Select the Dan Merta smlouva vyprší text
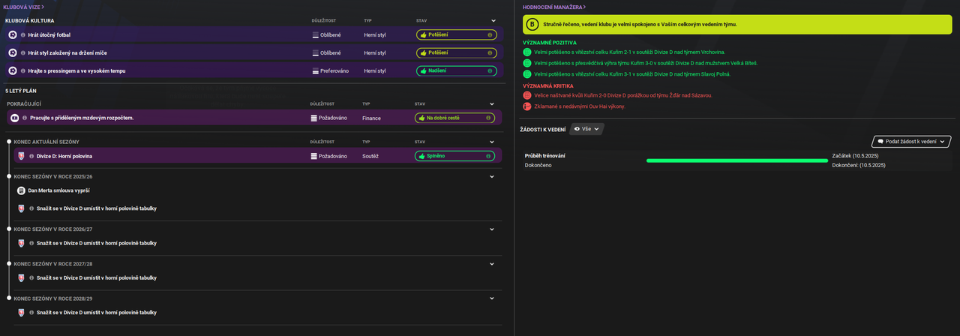The image size is (960, 336). 58,190
